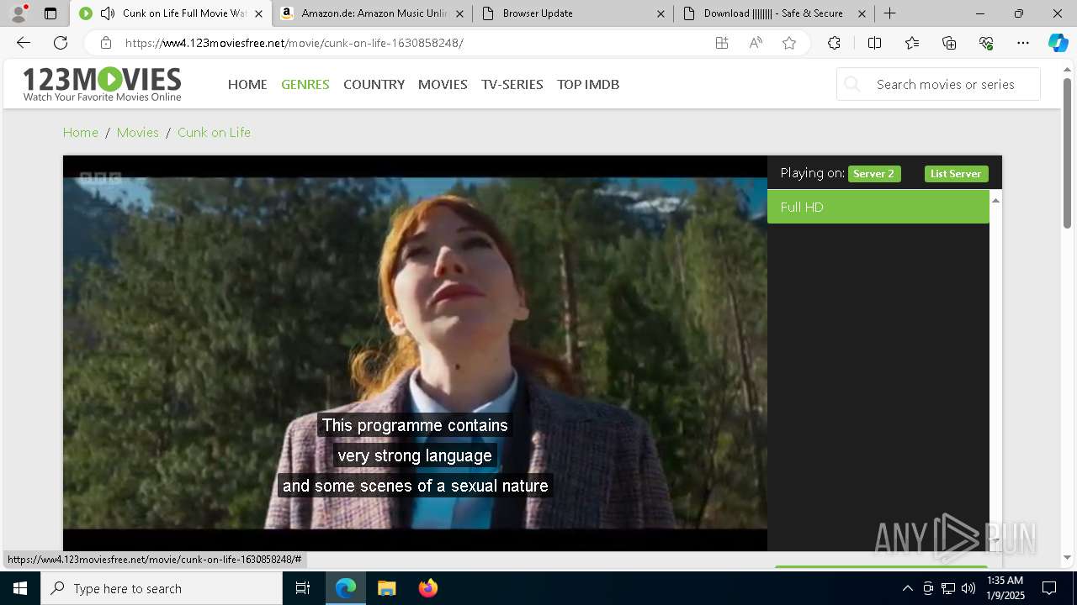Mute audio on the Cunk on Life tab
This screenshot has width=1077, height=605.
(107, 13)
